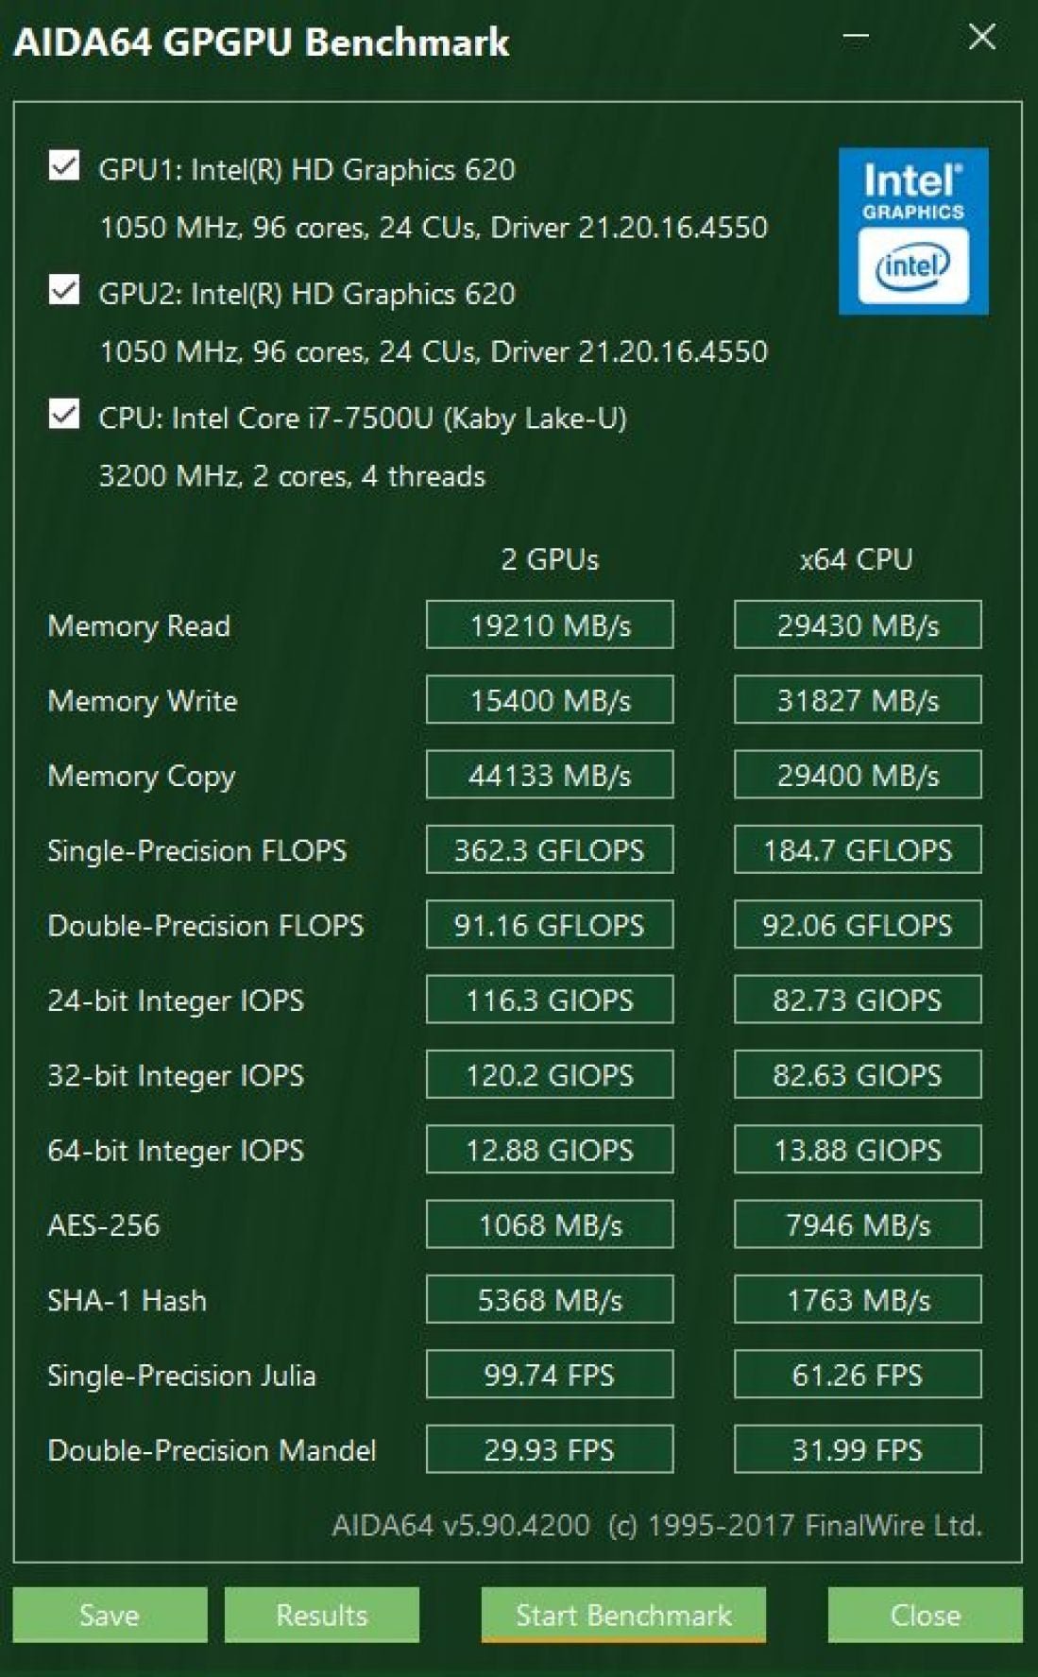
Task: Click the Close button at bottom
Action: (x=925, y=1615)
